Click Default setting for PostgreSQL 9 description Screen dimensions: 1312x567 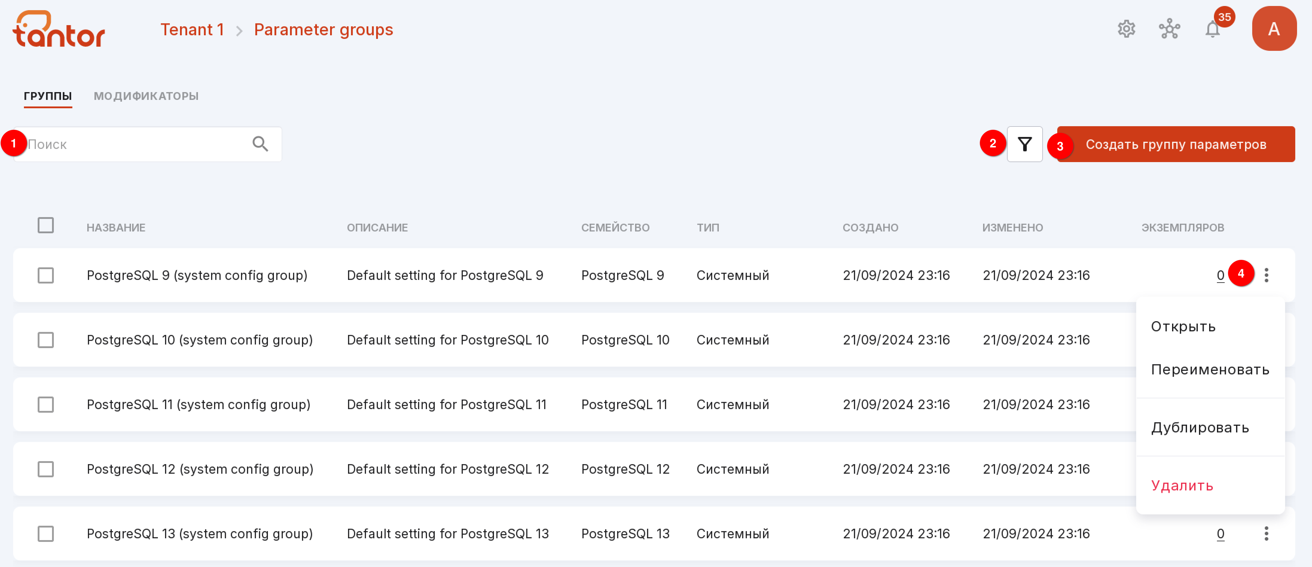click(445, 275)
